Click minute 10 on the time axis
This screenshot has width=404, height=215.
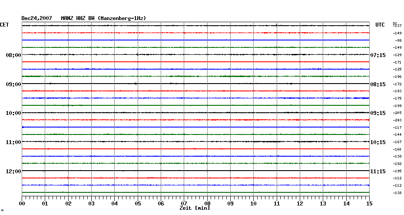coord(253,203)
